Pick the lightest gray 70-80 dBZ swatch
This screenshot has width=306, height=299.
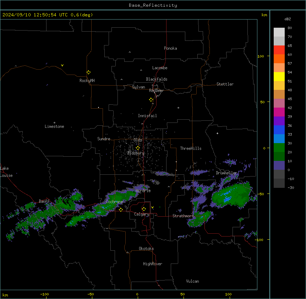coord(279,32)
